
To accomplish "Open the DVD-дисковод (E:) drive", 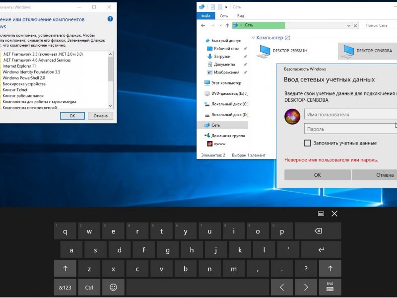I will point(226,93).
